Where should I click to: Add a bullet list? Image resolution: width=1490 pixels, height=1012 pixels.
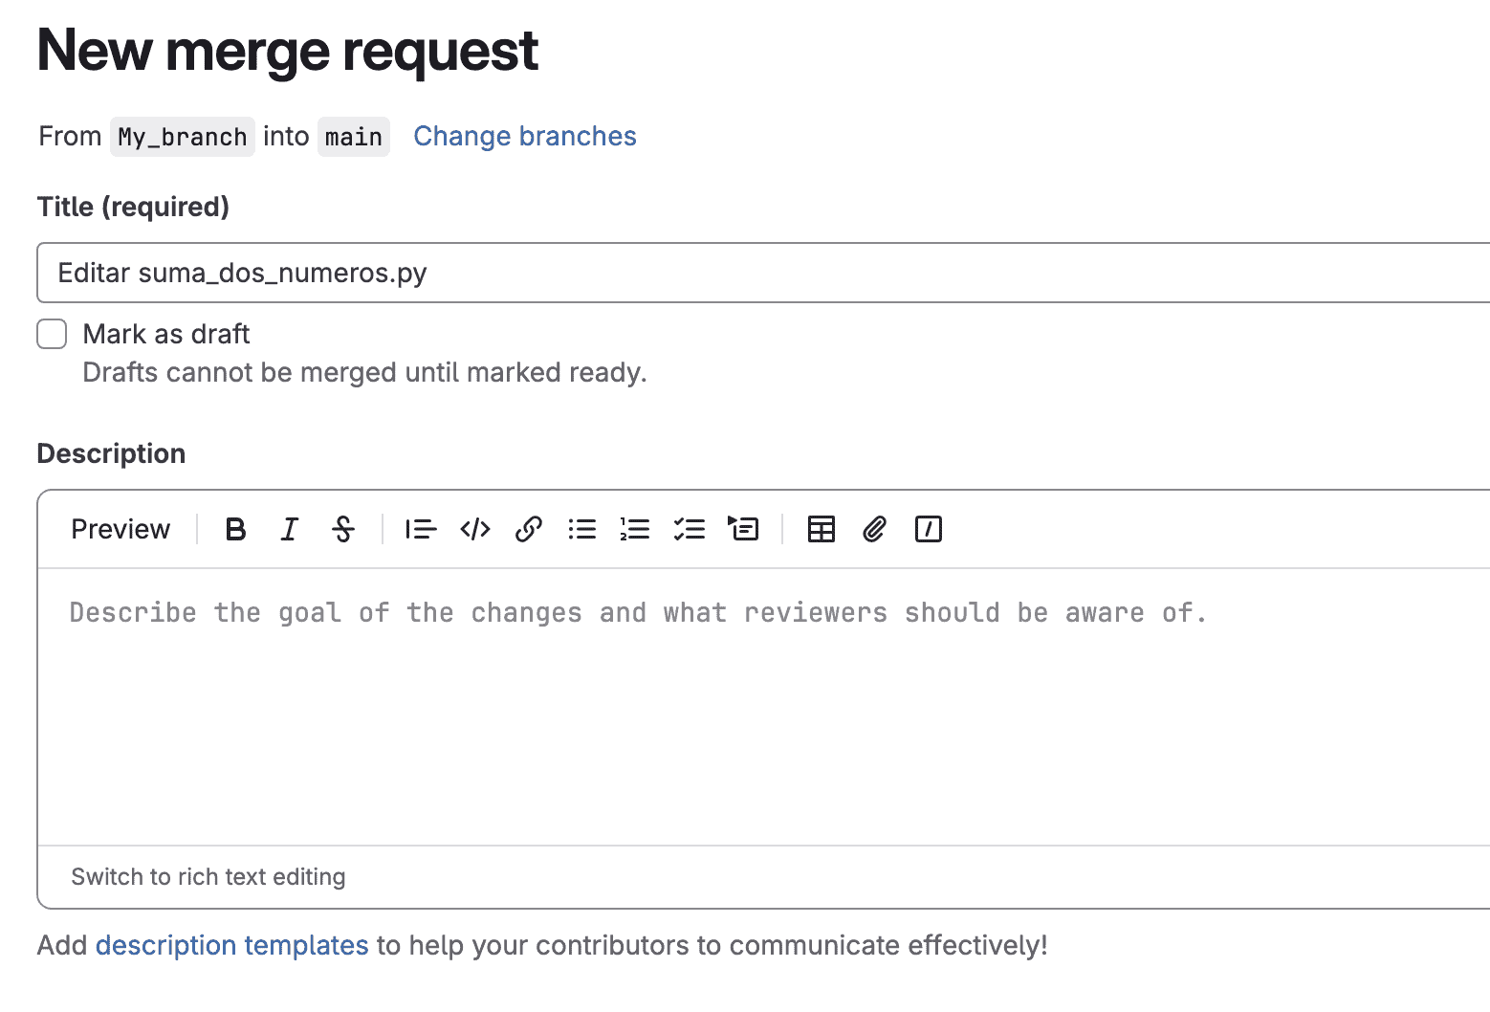[581, 529]
